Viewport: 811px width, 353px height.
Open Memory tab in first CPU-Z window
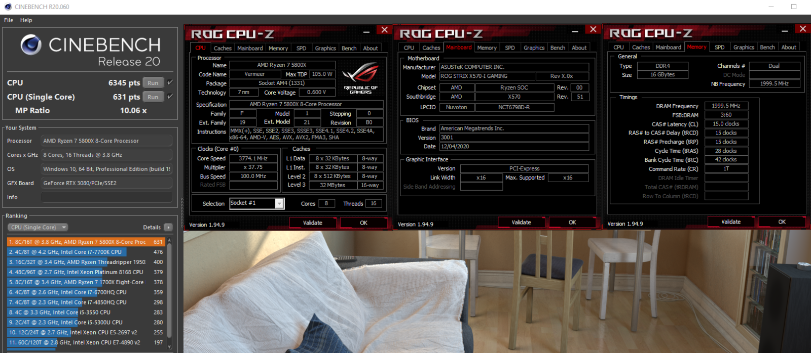point(278,49)
